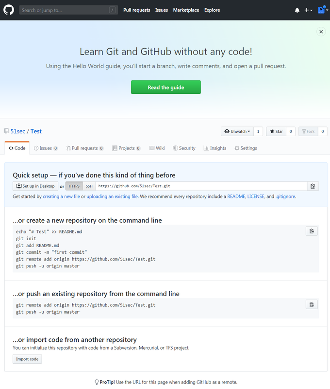Open Marketplace in top navigation

[186, 10]
